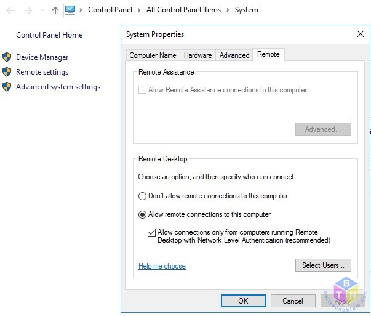This screenshot has height=316, width=371.
Task: Open the Advanced tab
Action: pyautogui.click(x=234, y=55)
